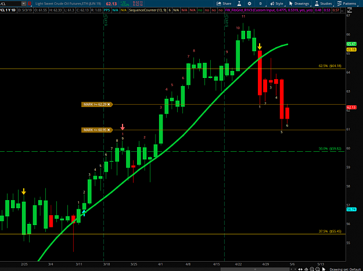The image size is (363, 271).
Task: Open chart settings gear icon
Action: [249, 3]
